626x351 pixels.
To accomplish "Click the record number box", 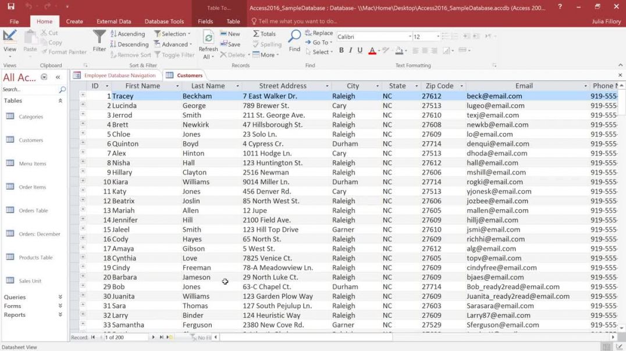I will pyautogui.click(x=126, y=337).
